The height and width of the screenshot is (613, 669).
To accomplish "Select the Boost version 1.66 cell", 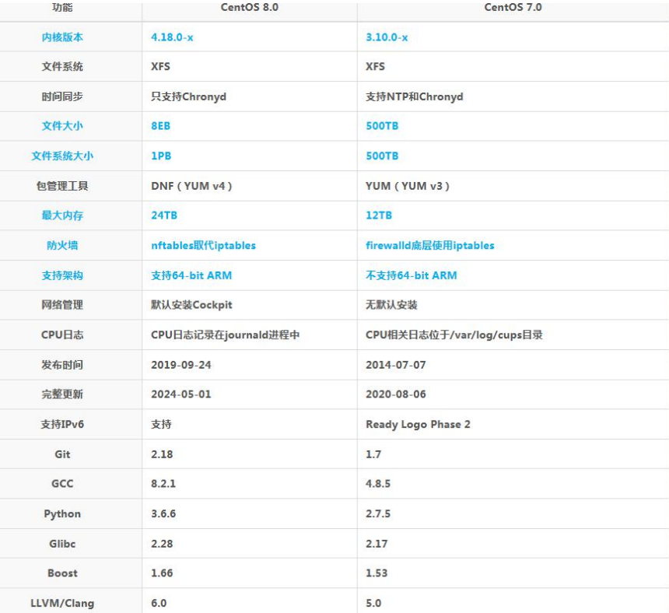I will [162, 573].
